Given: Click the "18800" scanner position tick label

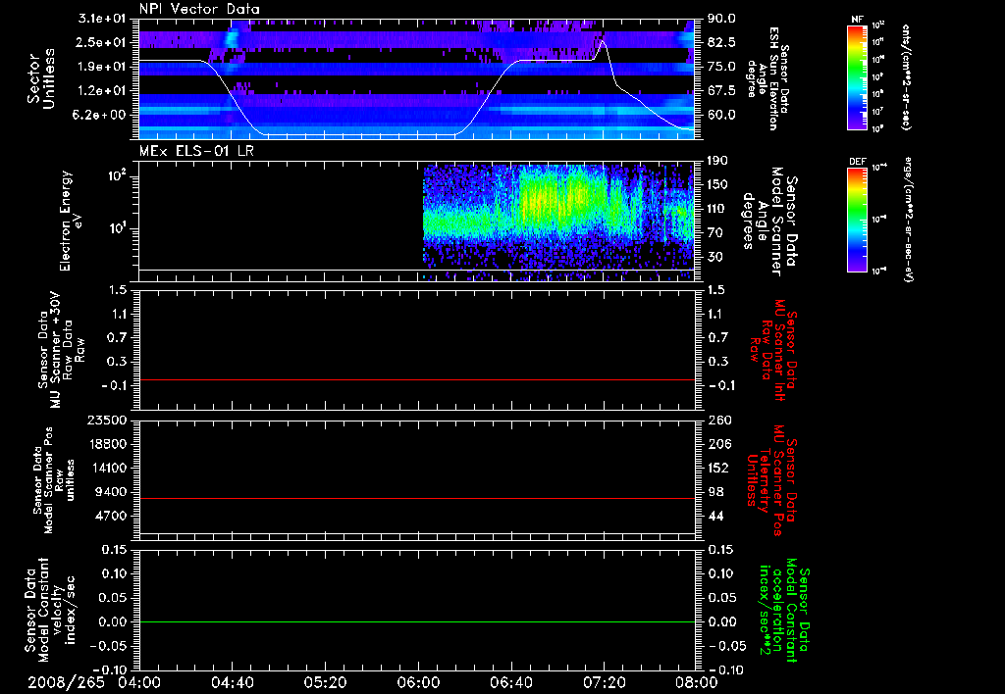Looking at the screenshot, I should point(108,444).
